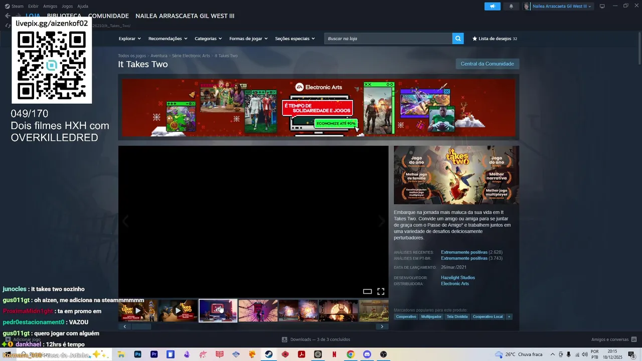The height and width of the screenshot is (361, 642).
Task: Click the profile avatar picture
Action: [527, 6]
